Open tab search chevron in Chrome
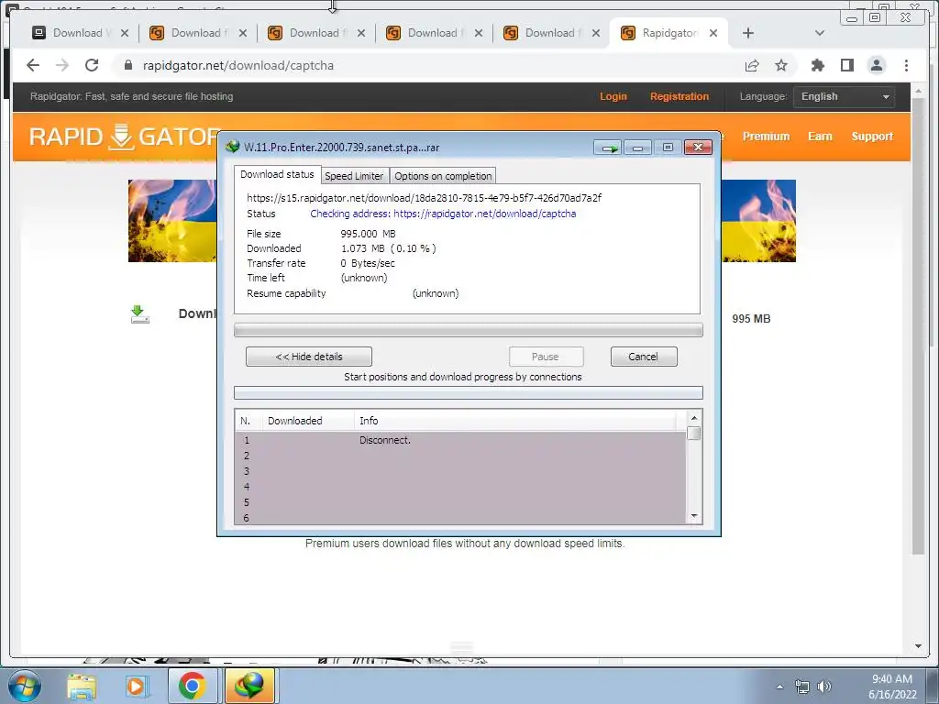Screen dimensions: 939x704 (820, 33)
